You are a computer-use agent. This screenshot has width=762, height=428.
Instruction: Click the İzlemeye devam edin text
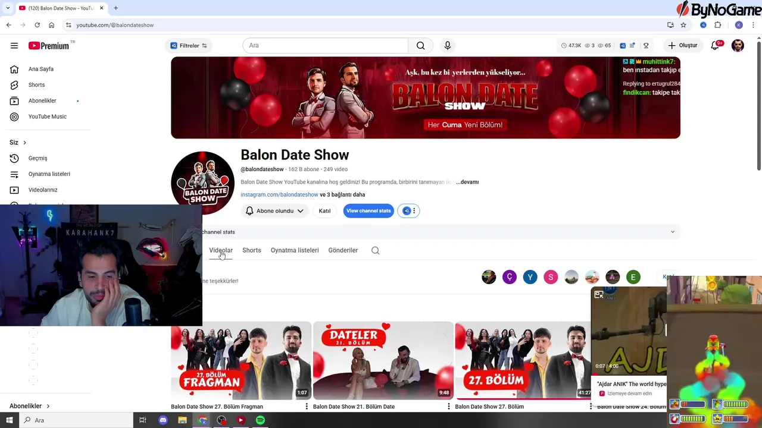(629, 394)
